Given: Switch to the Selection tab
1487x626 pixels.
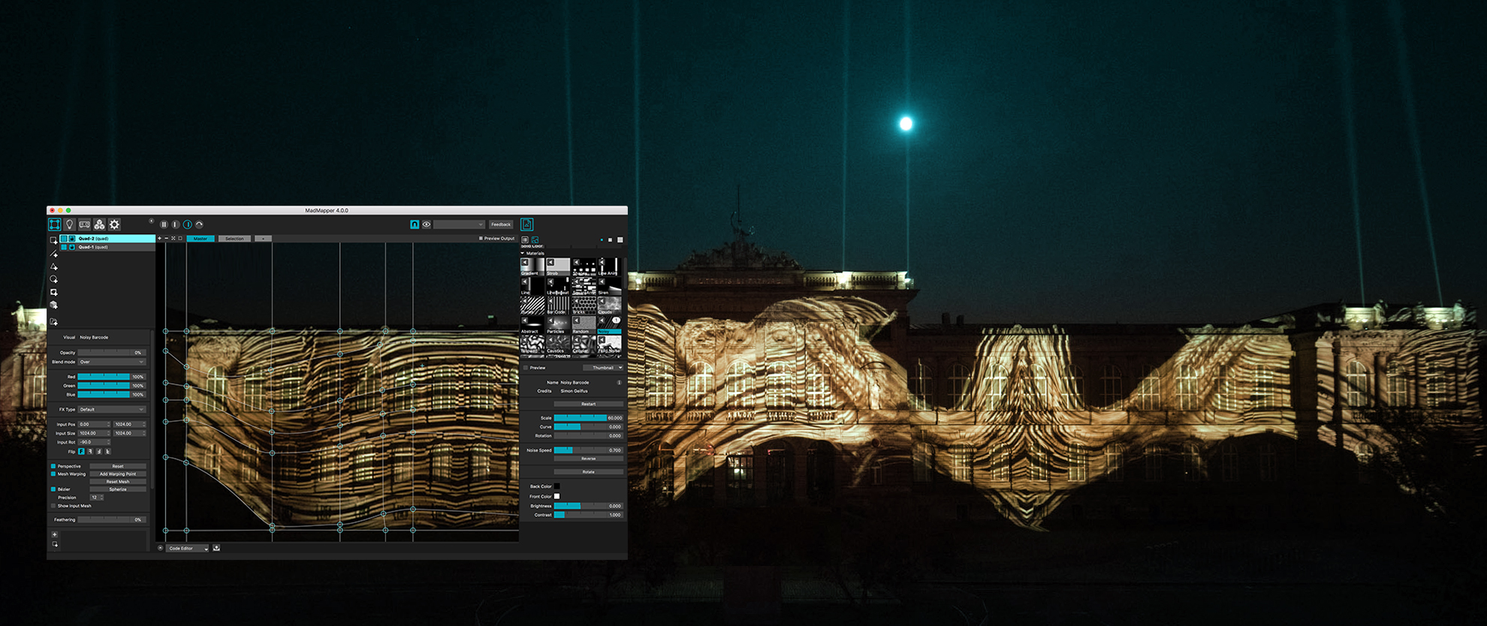Looking at the screenshot, I should coord(234,239).
